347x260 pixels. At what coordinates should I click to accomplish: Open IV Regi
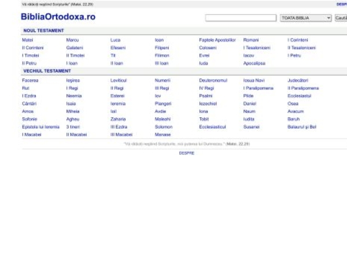[x=206, y=88]
